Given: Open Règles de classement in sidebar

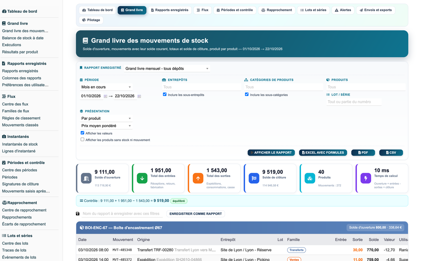Looking at the screenshot, I should [x=21, y=118].
